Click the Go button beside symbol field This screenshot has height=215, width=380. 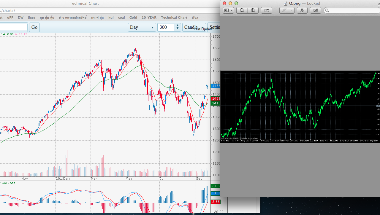(x=34, y=27)
